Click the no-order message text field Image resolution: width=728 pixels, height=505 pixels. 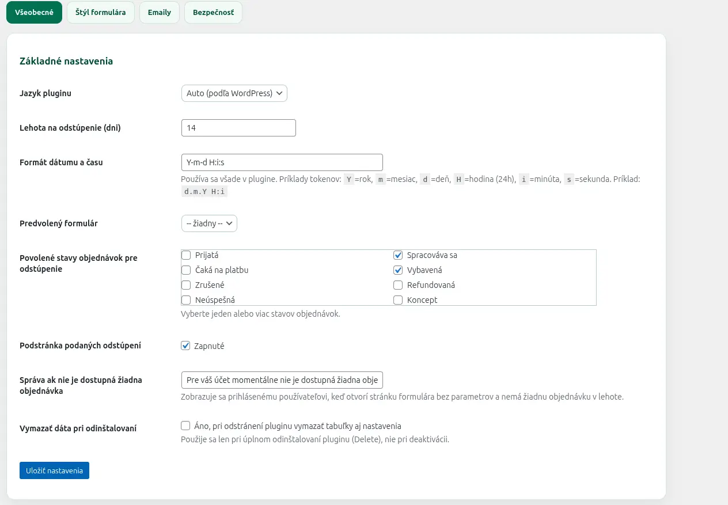(282, 381)
